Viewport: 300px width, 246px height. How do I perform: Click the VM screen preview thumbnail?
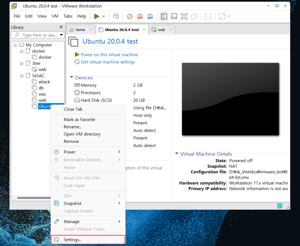click(x=230, y=99)
